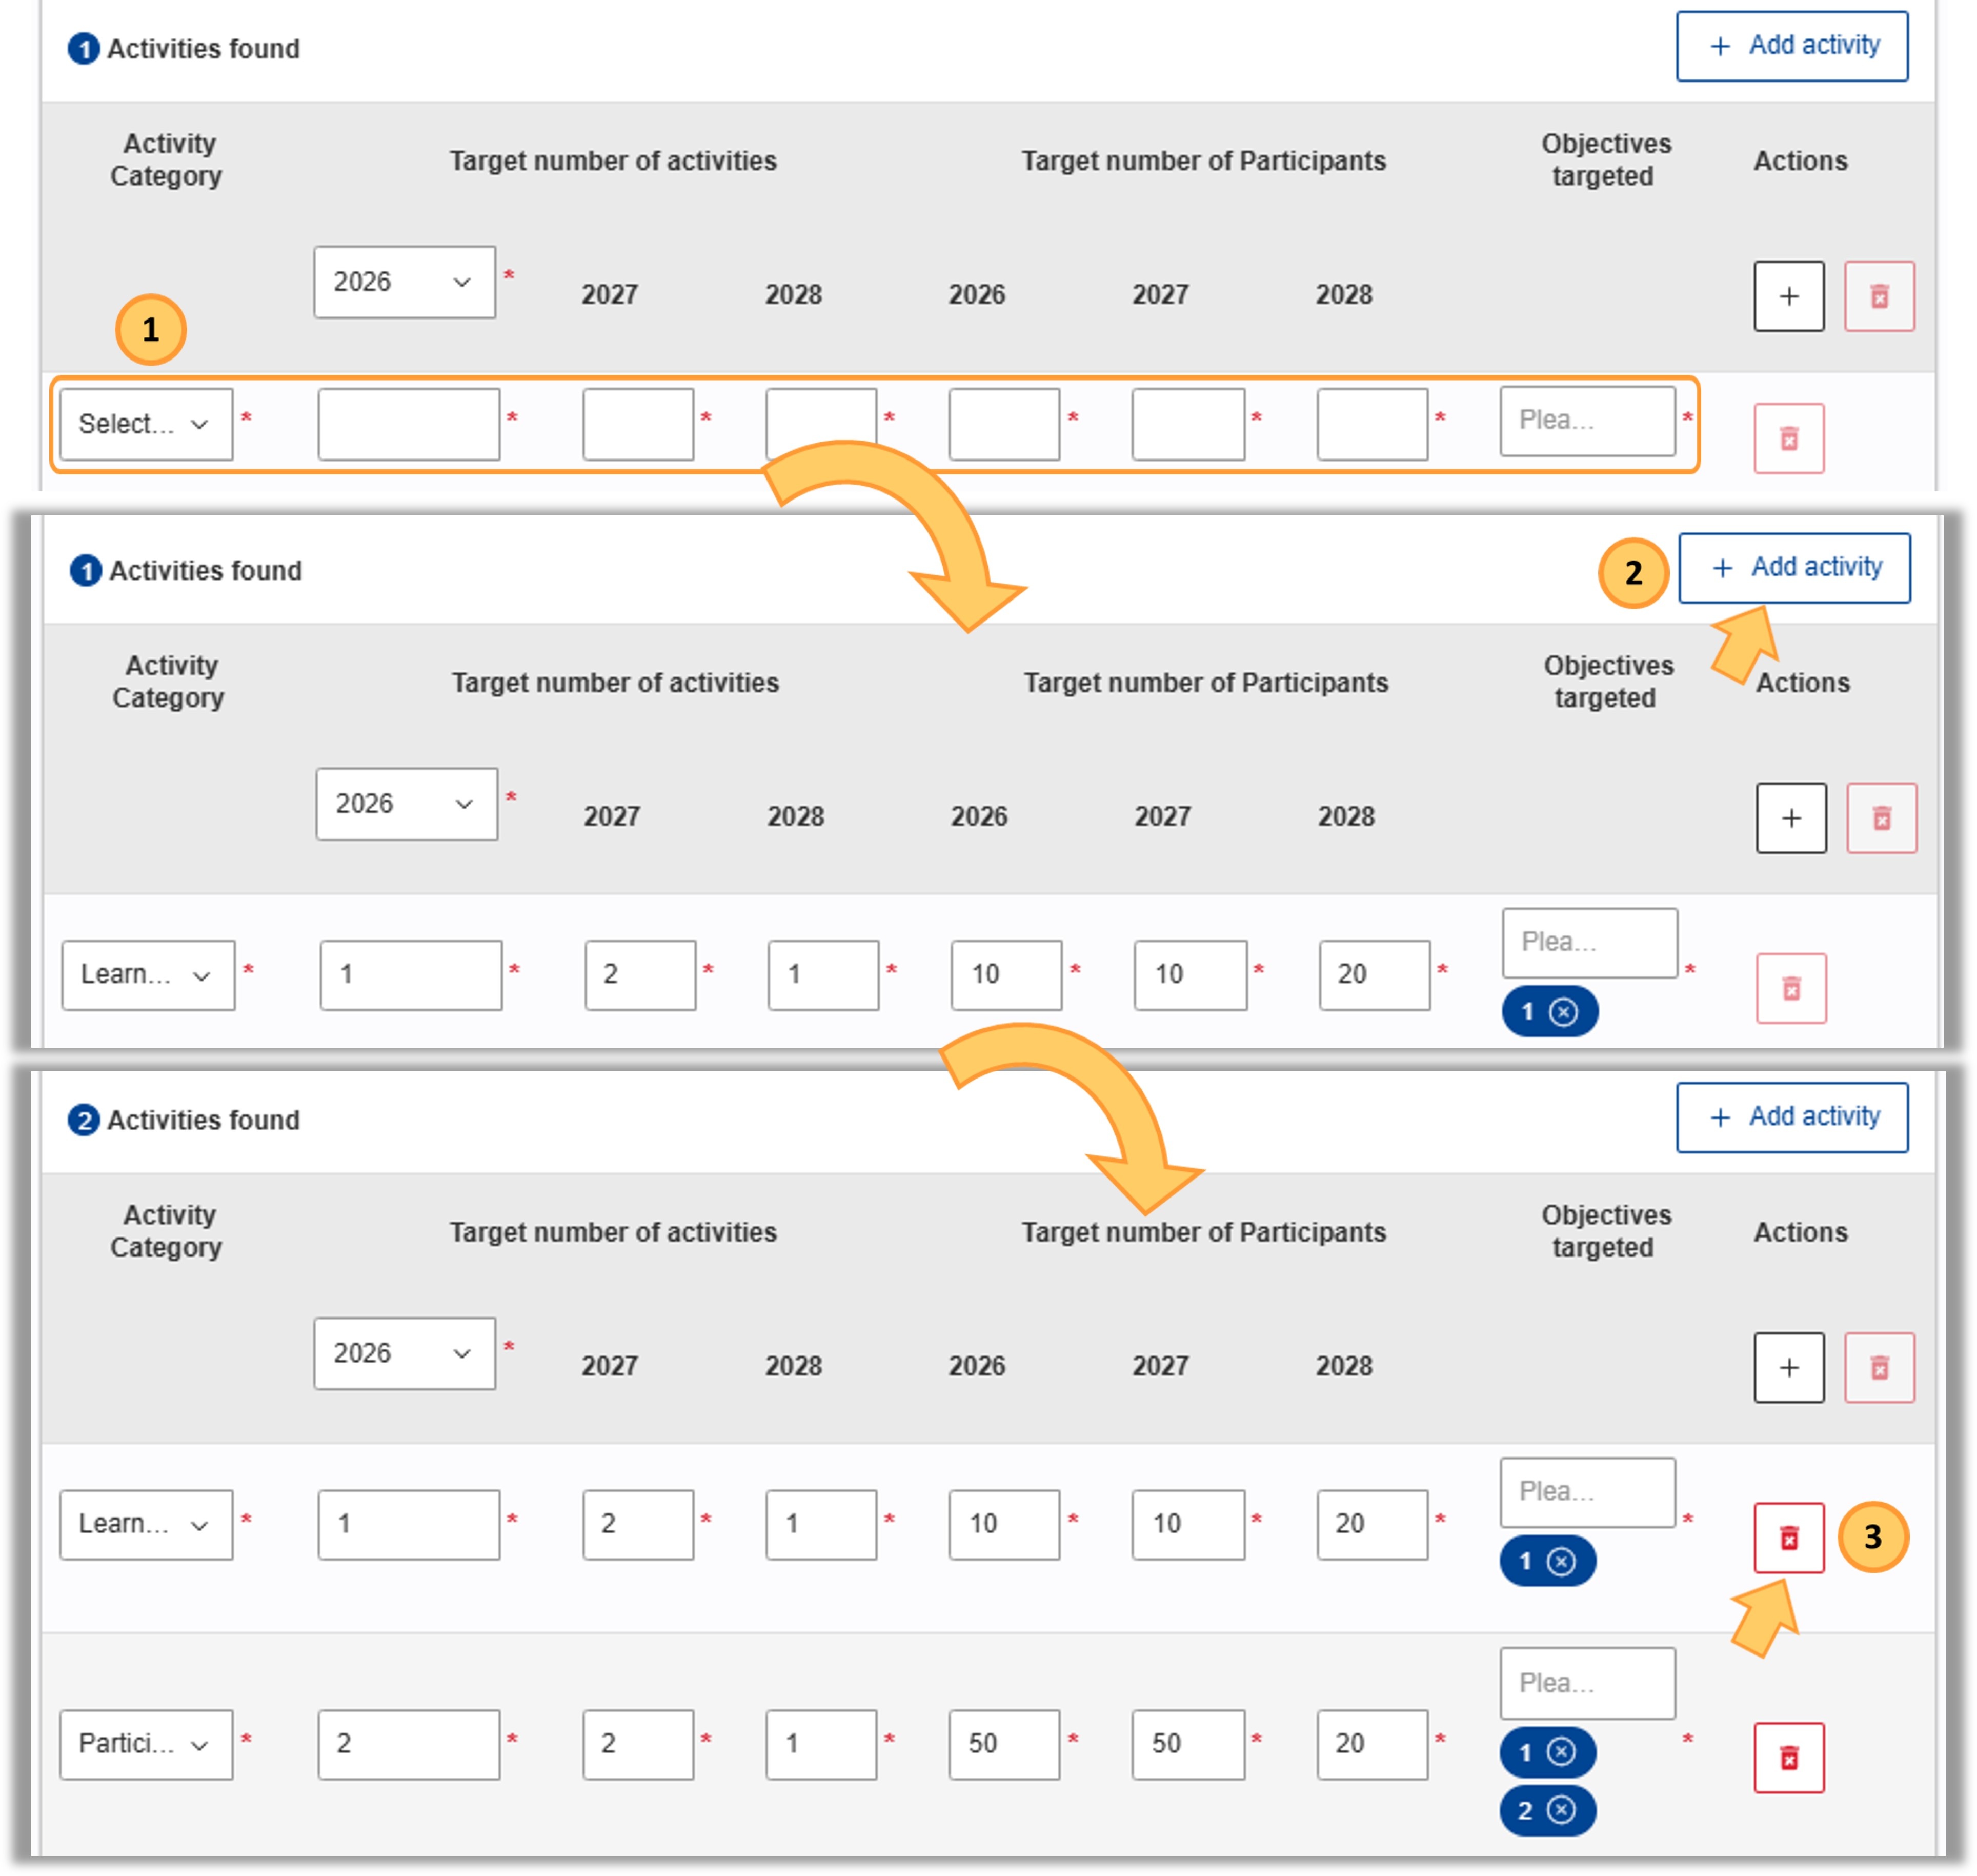Image resolution: width=1977 pixels, height=1876 pixels.
Task: Click the empty Objectives targeted field in the top panel
Action: coord(1587,421)
